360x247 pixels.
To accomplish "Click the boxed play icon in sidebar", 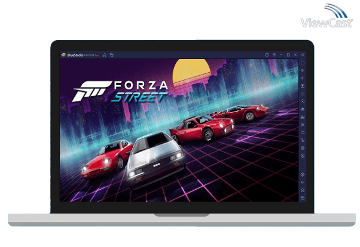I will click(303, 86).
